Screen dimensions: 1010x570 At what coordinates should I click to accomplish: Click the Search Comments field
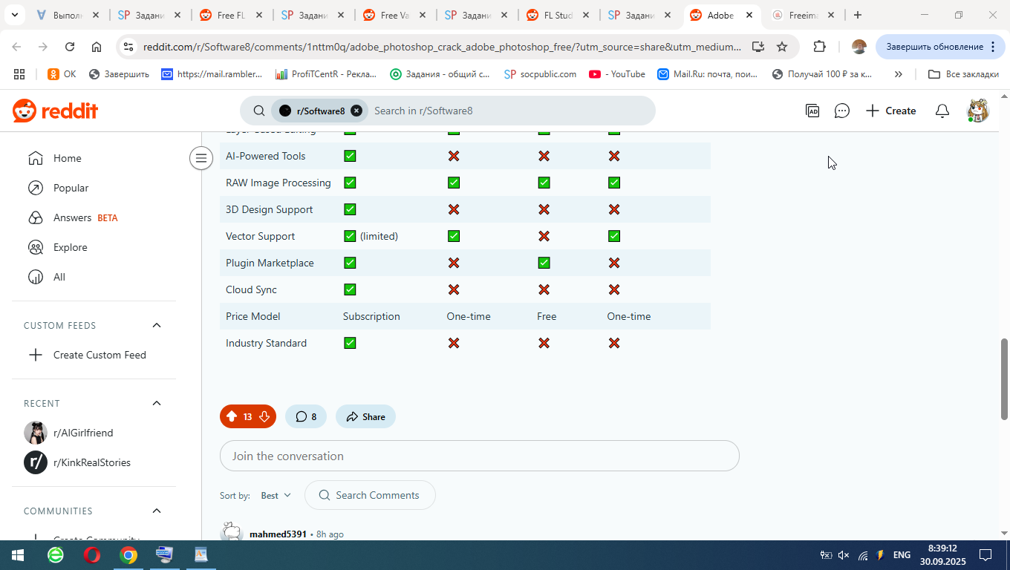click(x=370, y=495)
